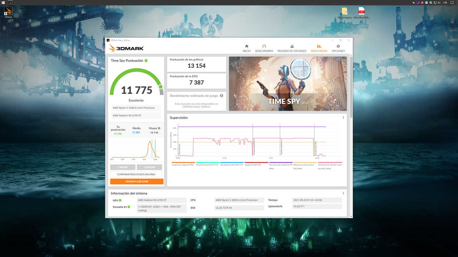Click the green check next to Pantalla #1
Screen dimensions: 458x257
pos(129,207)
